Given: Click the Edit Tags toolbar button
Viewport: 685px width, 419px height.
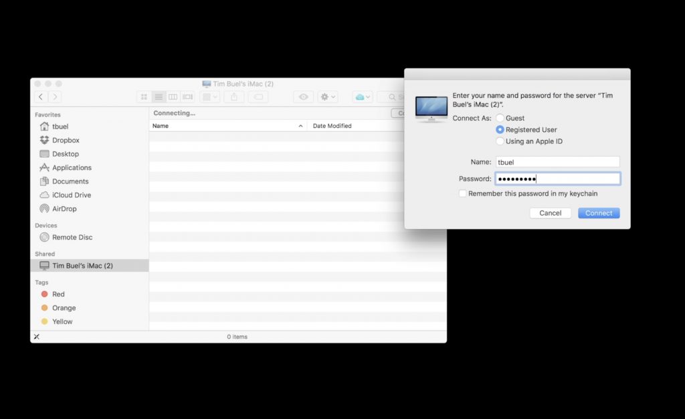Looking at the screenshot, I should [x=258, y=96].
